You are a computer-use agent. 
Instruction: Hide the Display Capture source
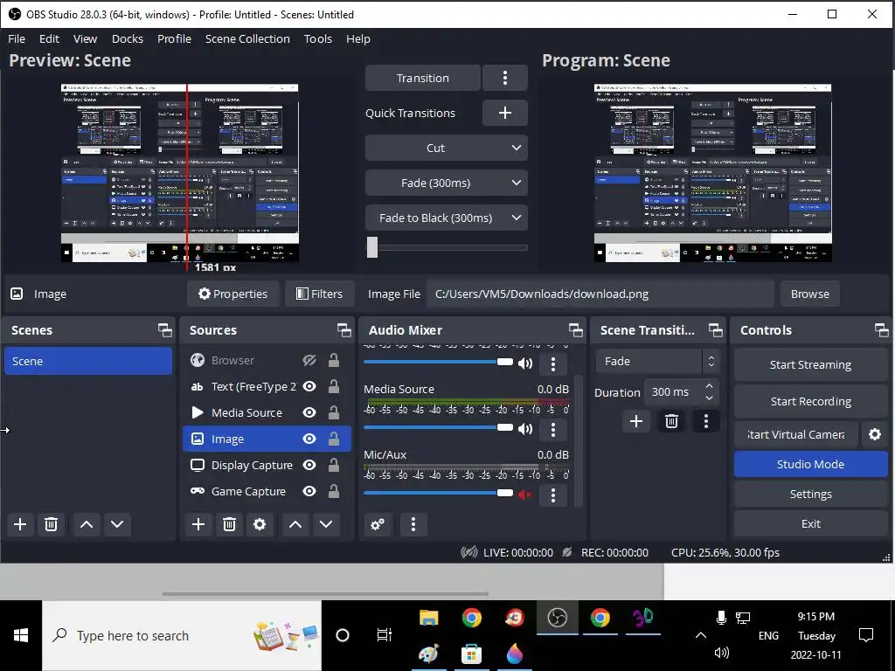pos(309,465)
